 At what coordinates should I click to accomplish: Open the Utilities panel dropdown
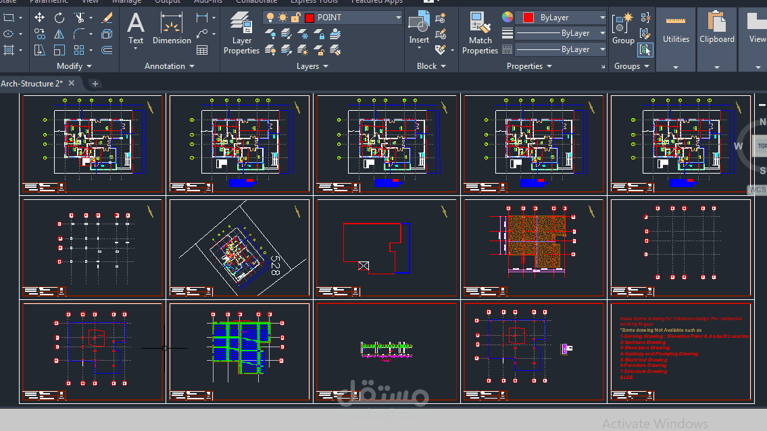click(x=676, y=68)
